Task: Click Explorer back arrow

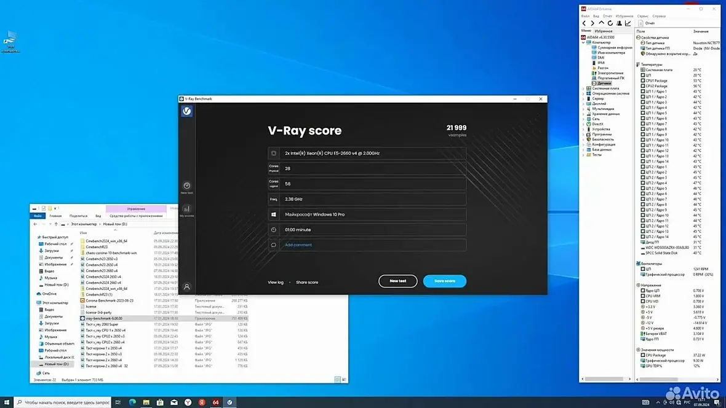Action: click(x=35, y=224)
